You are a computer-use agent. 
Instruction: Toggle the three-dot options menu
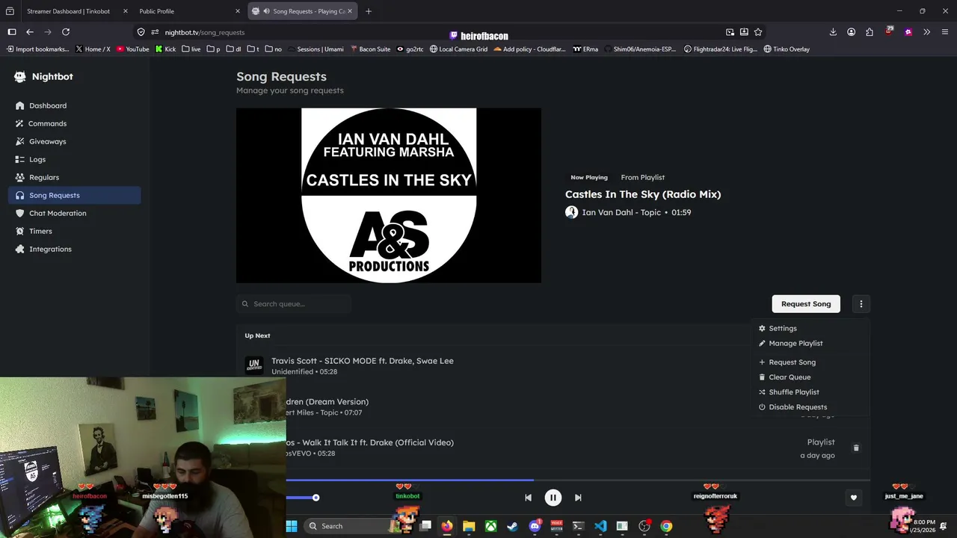[x=861, y=304]
